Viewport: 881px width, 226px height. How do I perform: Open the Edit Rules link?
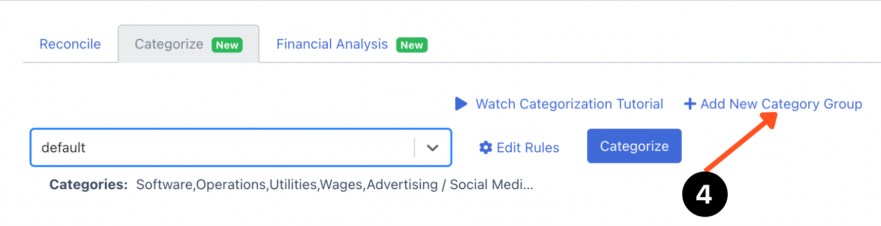528,148
